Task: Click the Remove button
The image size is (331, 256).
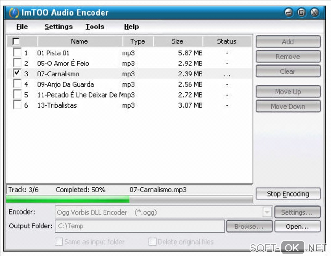Action: click(x=288, y=56)
